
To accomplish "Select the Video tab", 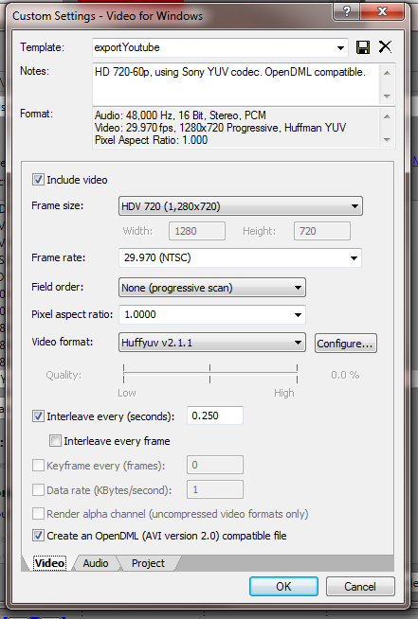I will [x=49, y=563].
